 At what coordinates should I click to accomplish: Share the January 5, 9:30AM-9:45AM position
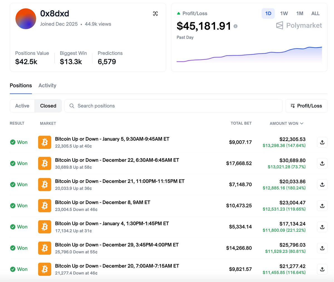point(322,142)
